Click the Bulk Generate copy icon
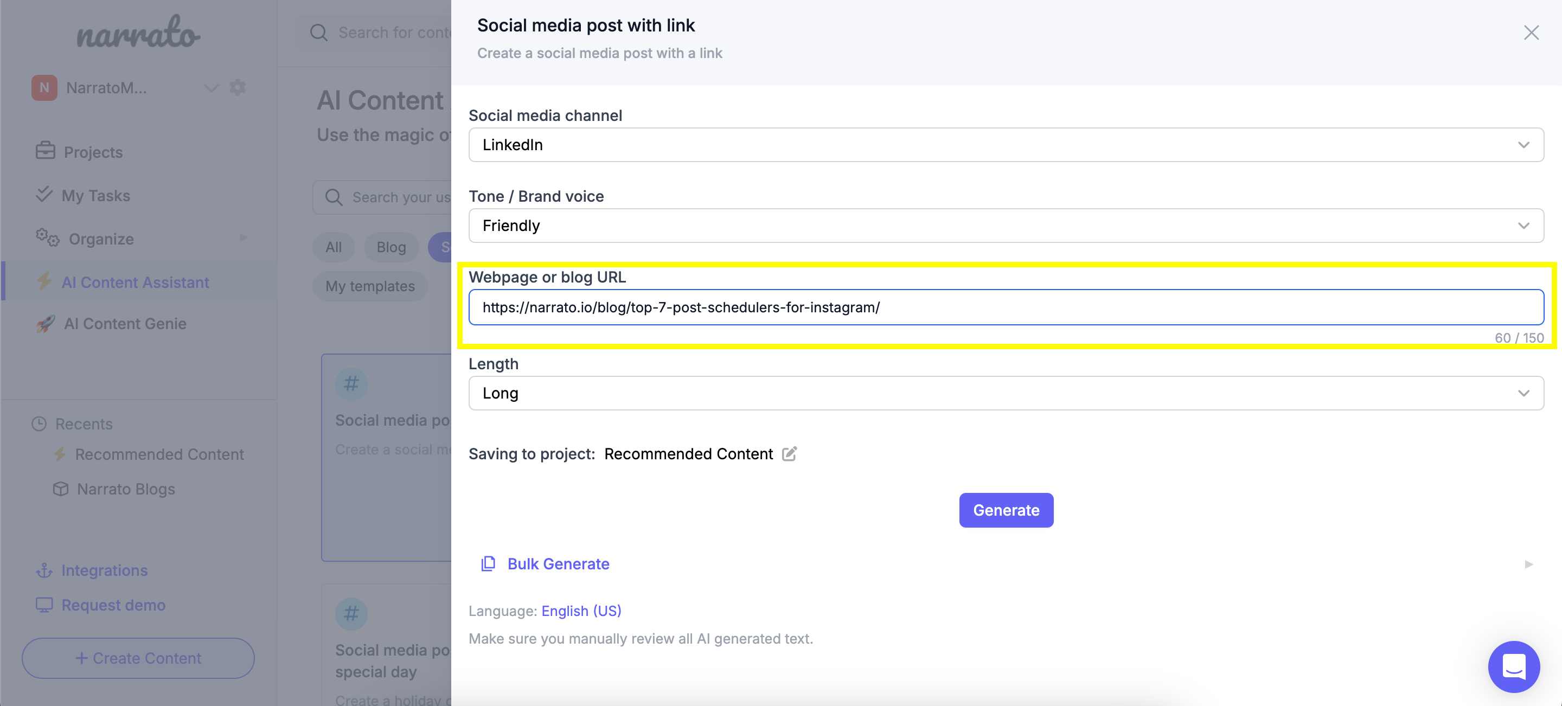The width and height of the screenshot is (1562, 706). pos(488,563)
